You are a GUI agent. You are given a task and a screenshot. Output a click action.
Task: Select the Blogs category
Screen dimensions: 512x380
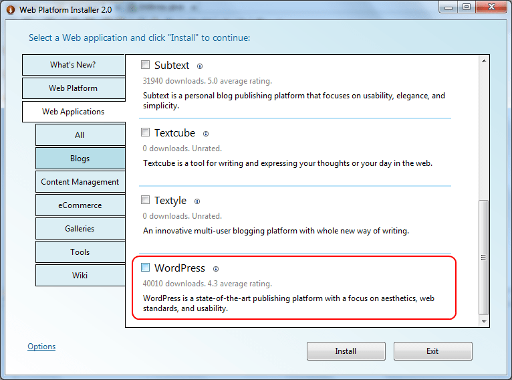point(80,159)
